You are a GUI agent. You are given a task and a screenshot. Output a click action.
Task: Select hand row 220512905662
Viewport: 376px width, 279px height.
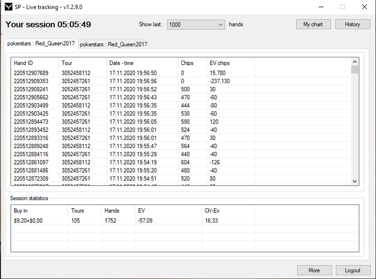[x=181, y=97]
